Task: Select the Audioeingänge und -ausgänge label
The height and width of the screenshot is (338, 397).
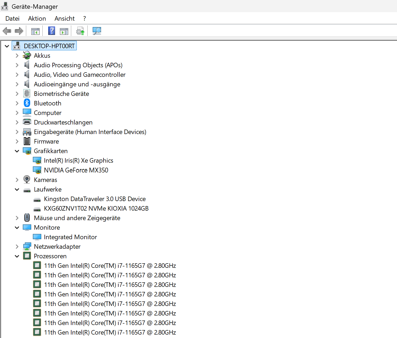Action: click(77, 84)
